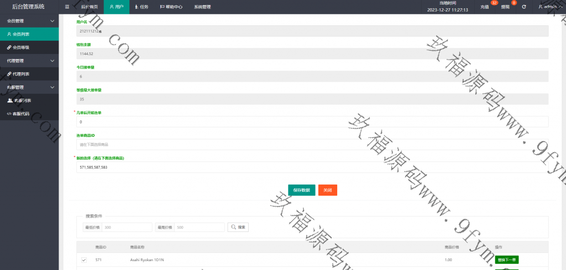This screenshot has height=270, width=566.
Task: Click the orange 关闭 button
Action: click(327, 190)
